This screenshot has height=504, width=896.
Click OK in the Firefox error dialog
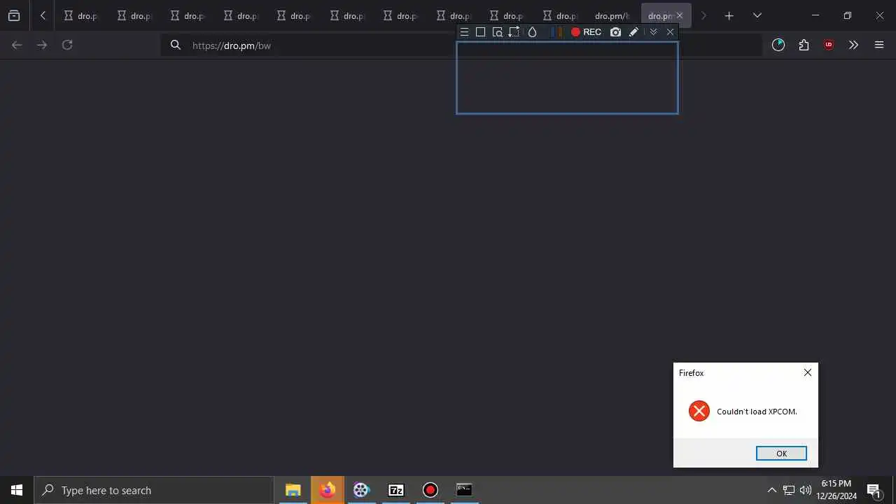tap(781, 454)
